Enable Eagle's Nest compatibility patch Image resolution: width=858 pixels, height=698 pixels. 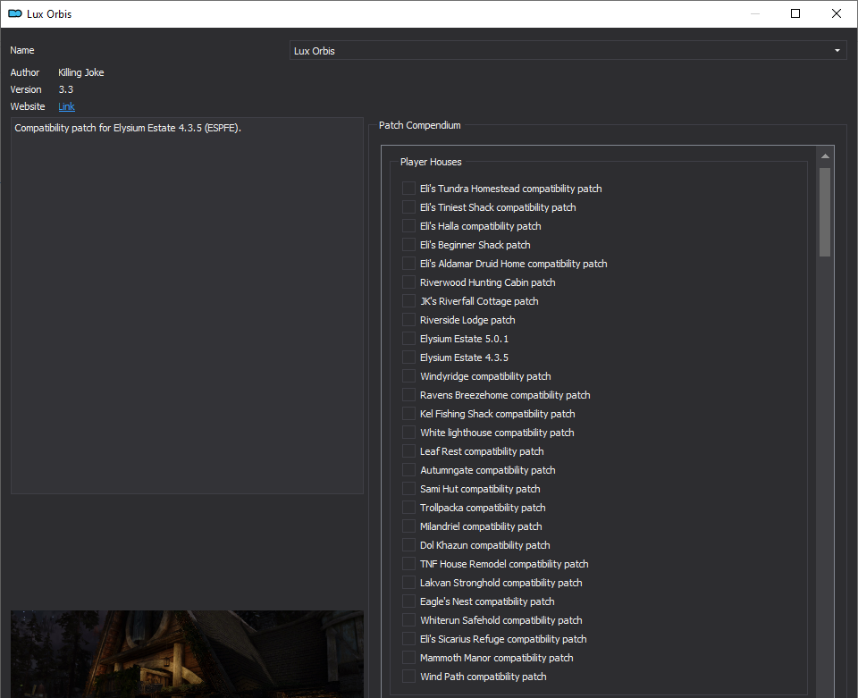pyautogui.click(x=408, y=601)
